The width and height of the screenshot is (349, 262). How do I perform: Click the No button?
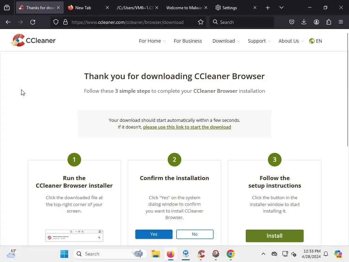coord(195,234)
